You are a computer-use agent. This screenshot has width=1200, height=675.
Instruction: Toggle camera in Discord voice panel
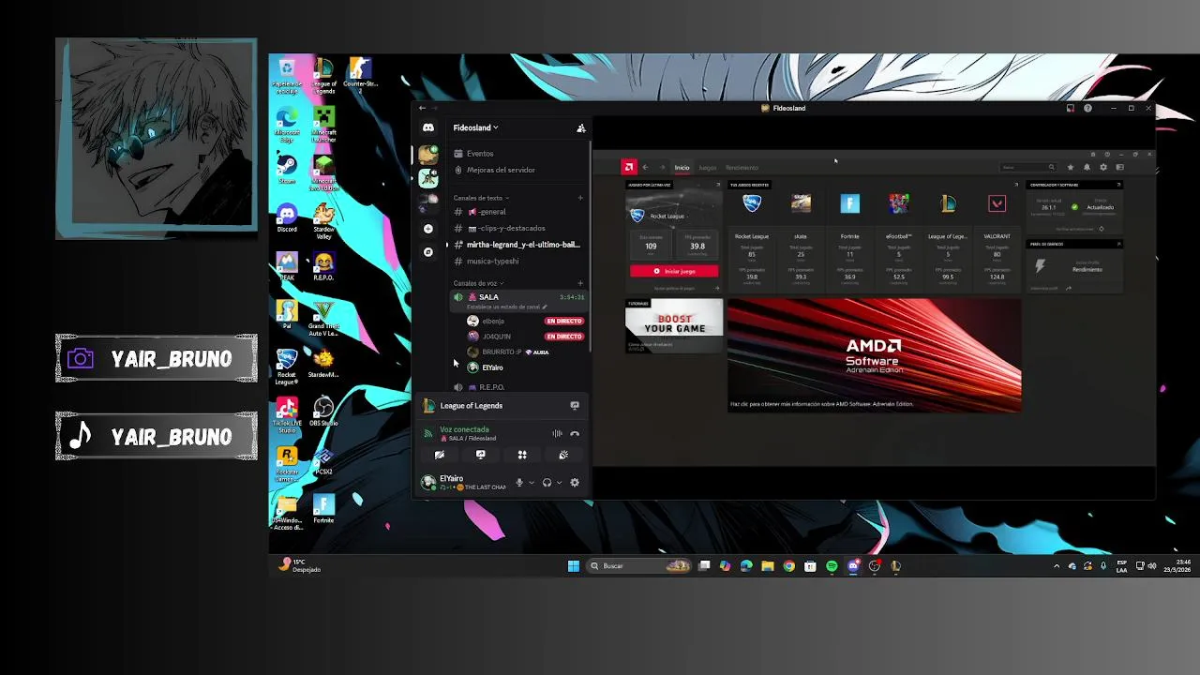tap(439, 455)
